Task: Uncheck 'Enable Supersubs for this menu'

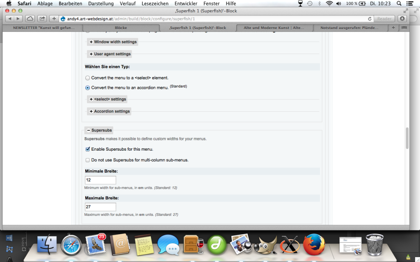Action: pyautogui.click(x=87, y=149)
